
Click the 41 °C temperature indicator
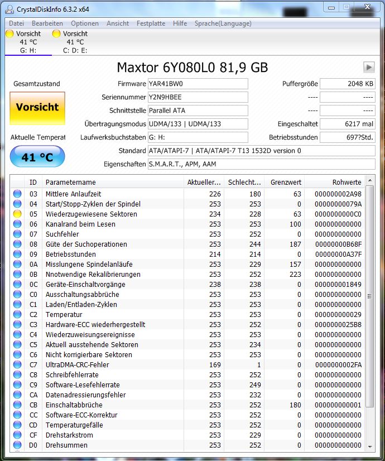(37, 156)
